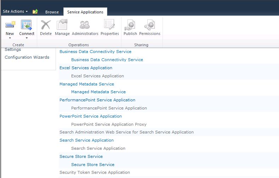Open the indented Business Data Connectivity Service proxy
This screenshot has width=279, height=178.
pos(107,60)
